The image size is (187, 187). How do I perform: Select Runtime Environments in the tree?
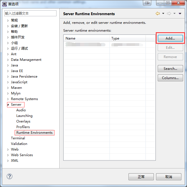pos(34,133)
